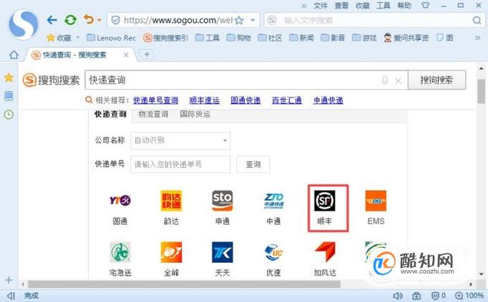Go back with the blue arrow
488x302 pixels.
(52, 20)
